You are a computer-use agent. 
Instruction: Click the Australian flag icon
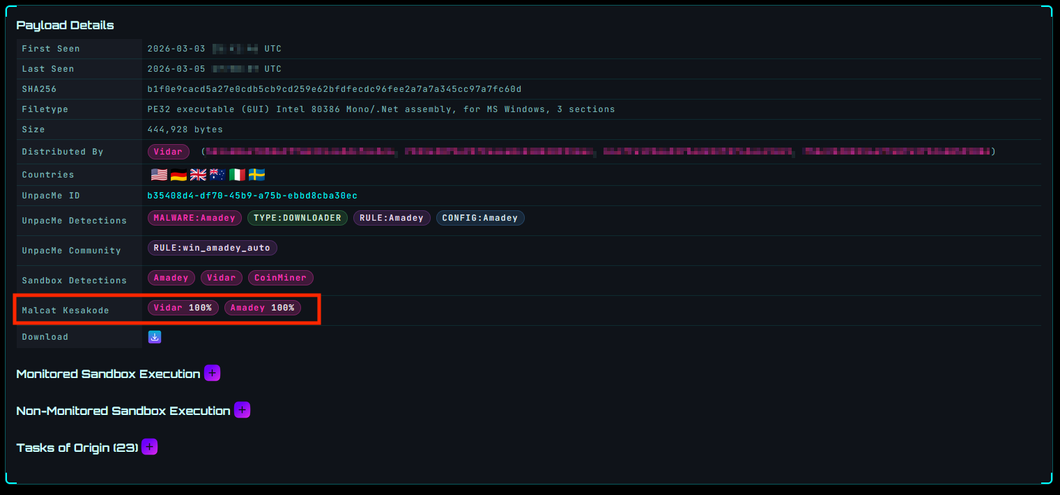click(217, 175)
